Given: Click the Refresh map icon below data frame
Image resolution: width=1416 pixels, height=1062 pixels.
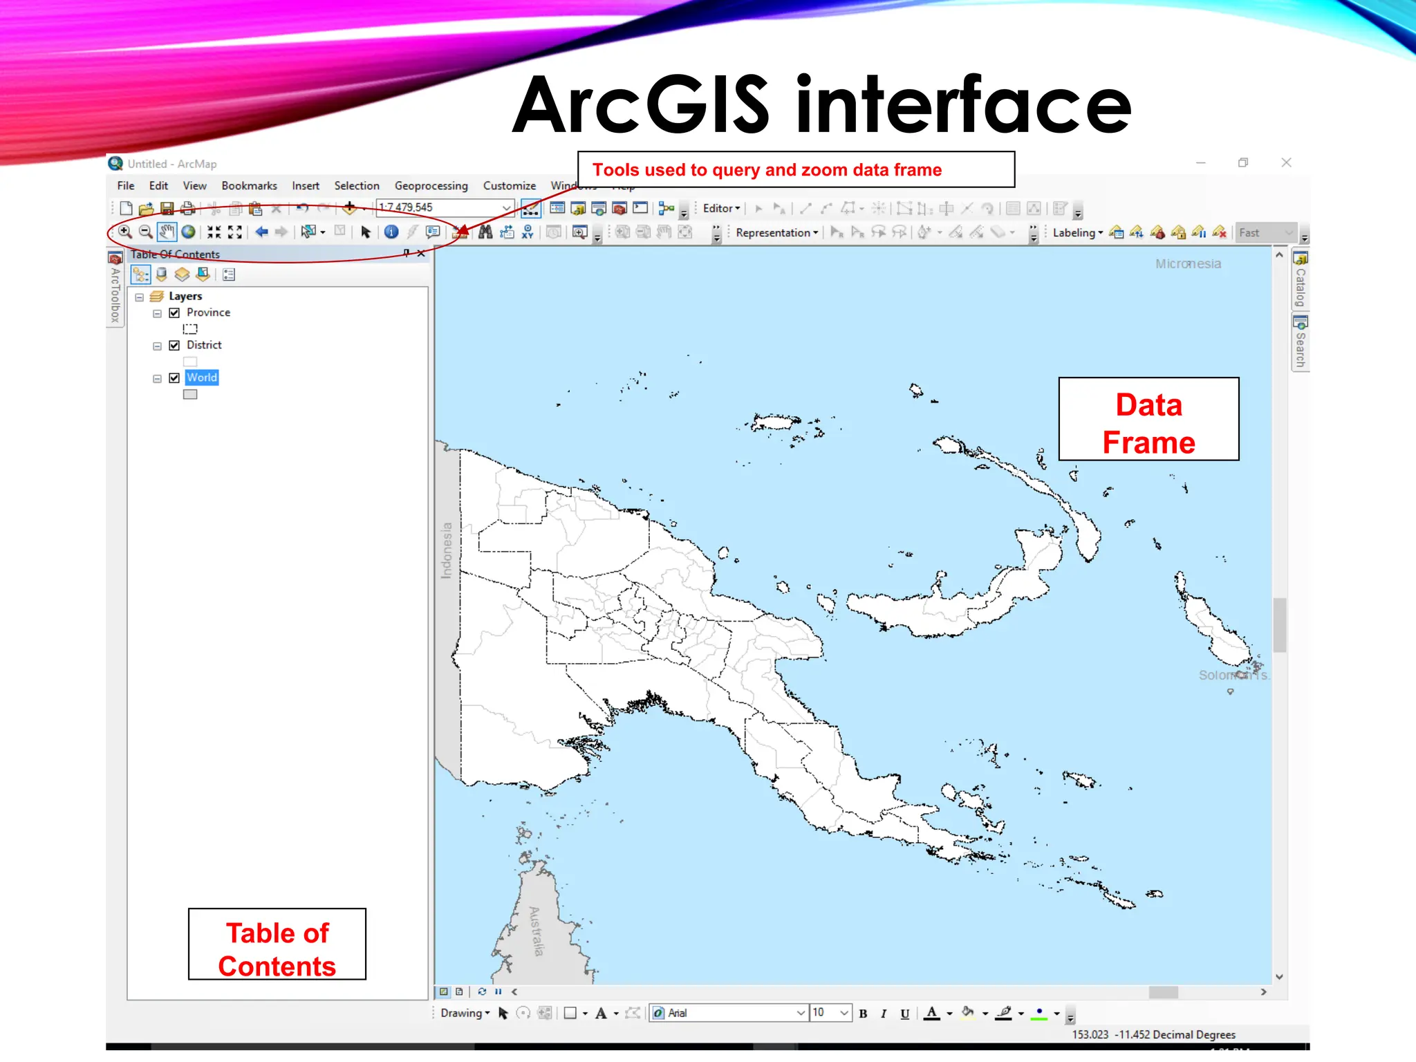Looking at the screenshot, I should point(482,991).
